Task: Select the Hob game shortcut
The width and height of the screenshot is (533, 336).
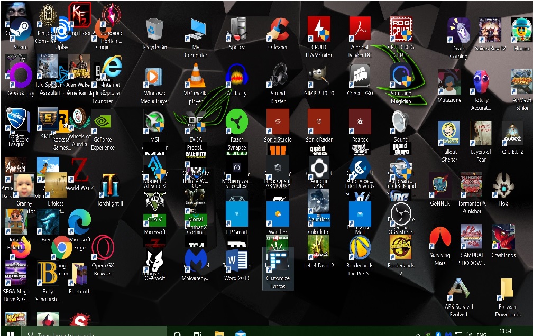Action: 503,185
